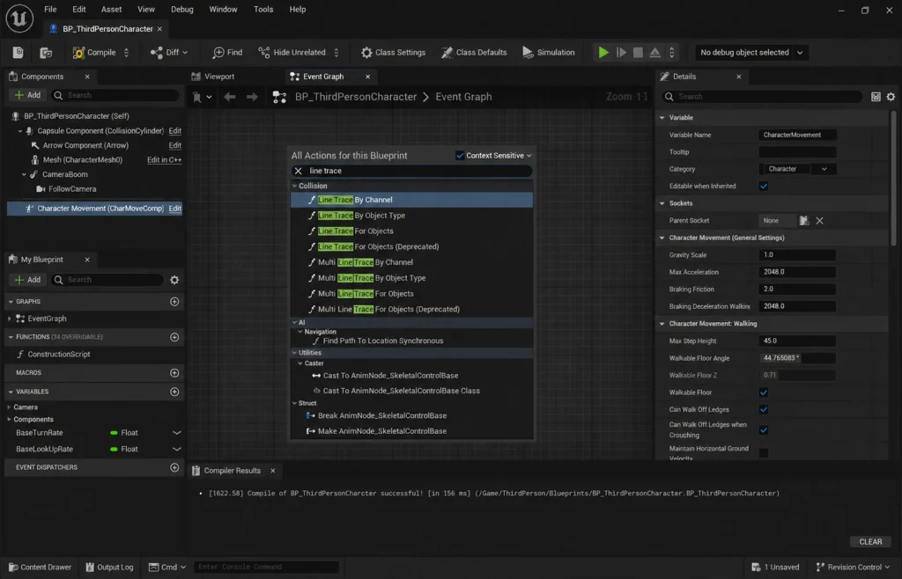Collapse the Utilities category
Screen dimensions: 902x579
pos(294,353)
